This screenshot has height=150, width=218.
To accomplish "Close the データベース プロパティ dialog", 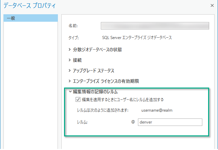I will pyautogui.click(x=213, y=5).
